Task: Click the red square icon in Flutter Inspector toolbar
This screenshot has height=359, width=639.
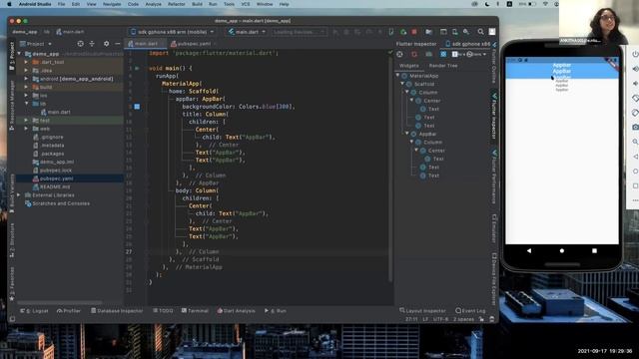Action: pos(414,54)
